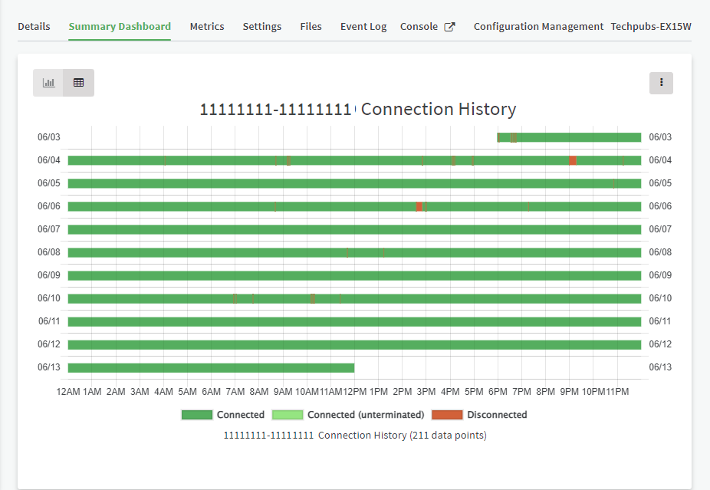This screenshot has width=710, height=490.
Task: Switch to the Files tab
Action: pyautogui.click(x=311, y=27)
